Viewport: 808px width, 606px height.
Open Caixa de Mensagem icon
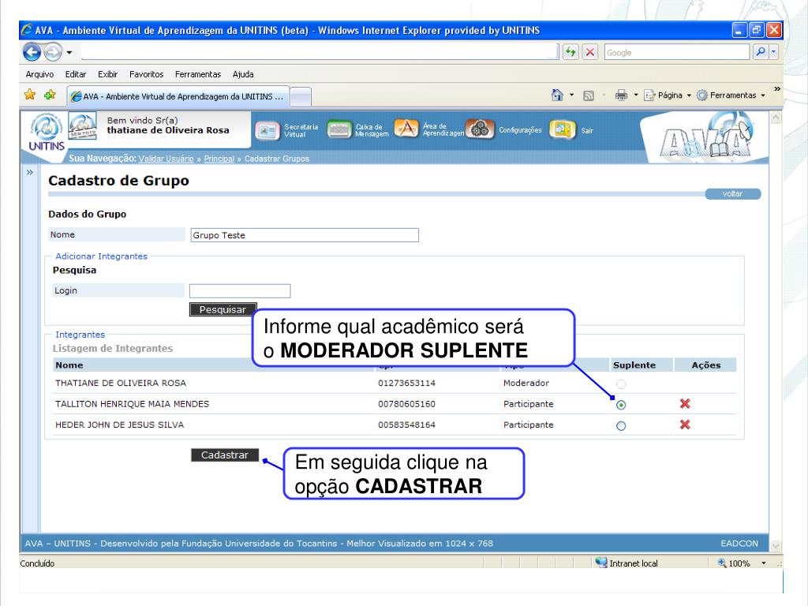pos(339,129)
